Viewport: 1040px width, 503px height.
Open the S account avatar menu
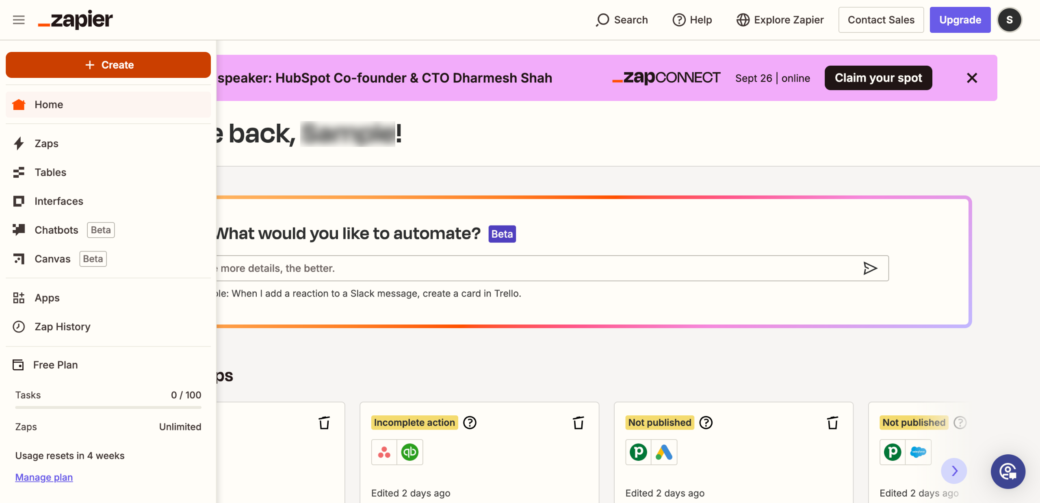click(1009, 19)
